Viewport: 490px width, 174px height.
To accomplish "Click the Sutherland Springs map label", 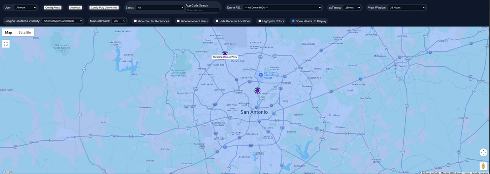I will (x=376, y=160).
